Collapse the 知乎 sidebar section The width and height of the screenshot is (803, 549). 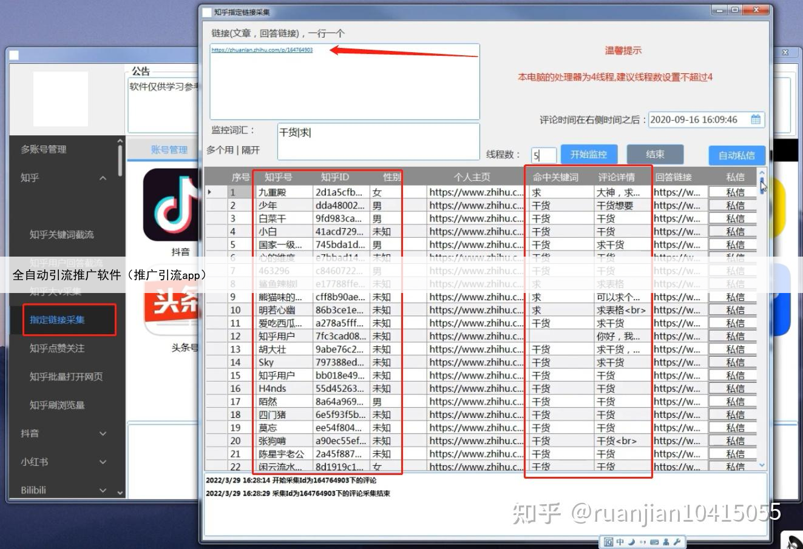pyautogui.click(x=103, y=178)
